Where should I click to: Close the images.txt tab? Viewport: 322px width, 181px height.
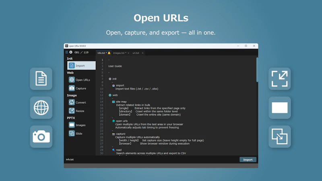(x=128, y=53)
